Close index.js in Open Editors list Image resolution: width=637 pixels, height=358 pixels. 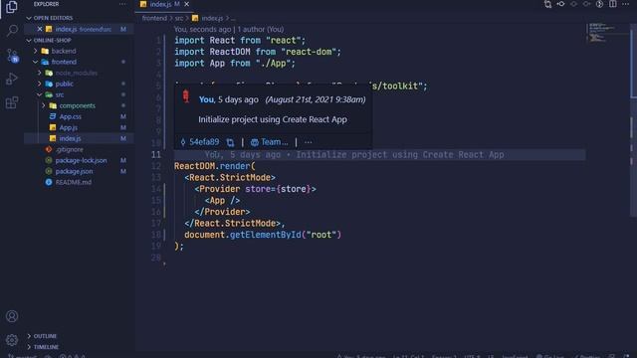click(40, 29)
